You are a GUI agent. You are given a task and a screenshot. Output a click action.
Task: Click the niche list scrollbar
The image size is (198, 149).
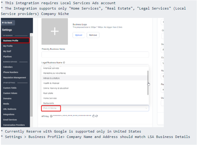tap(148, 83)
